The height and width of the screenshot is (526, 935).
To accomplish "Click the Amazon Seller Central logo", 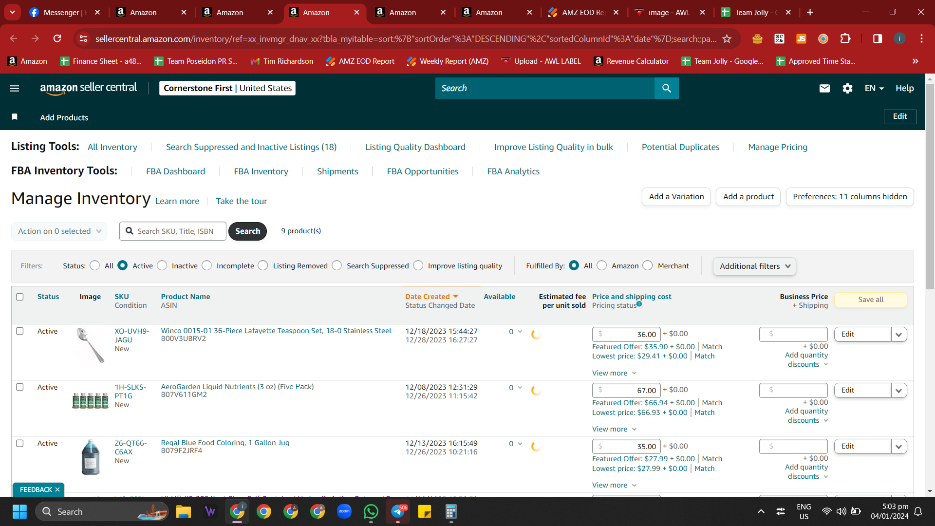I will (88, 88).
